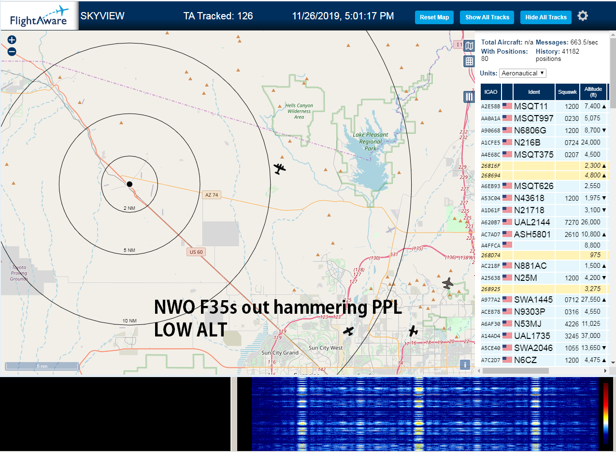Select aircraft icon above Sun City West
Viewport: 616px width, 452px height.
pyautogui.click(x=348, y=331)
